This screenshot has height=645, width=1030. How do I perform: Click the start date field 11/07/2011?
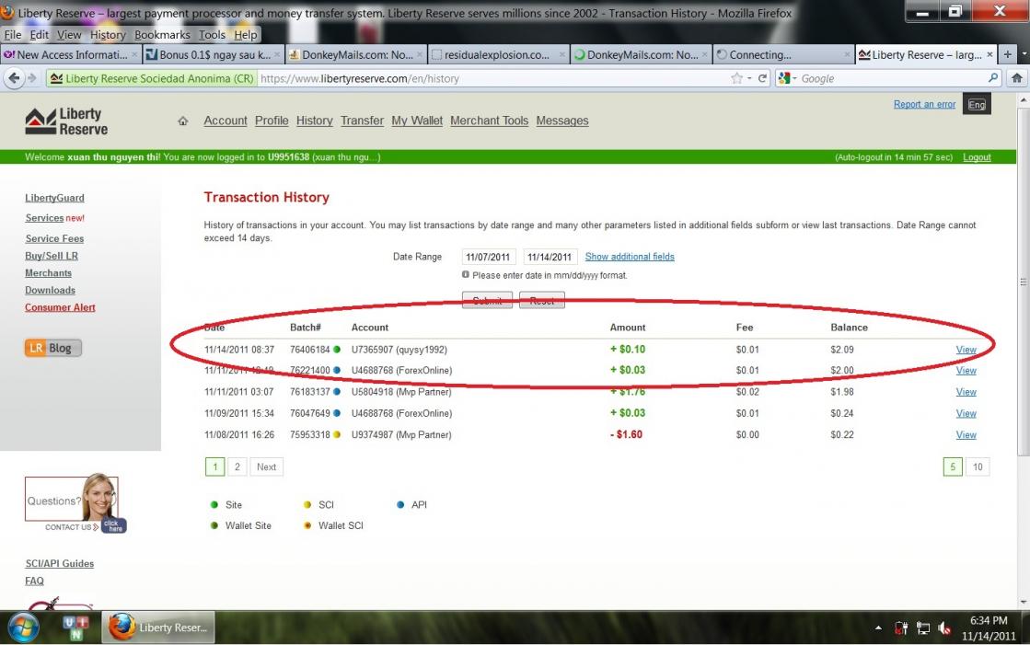click(488, 257)
